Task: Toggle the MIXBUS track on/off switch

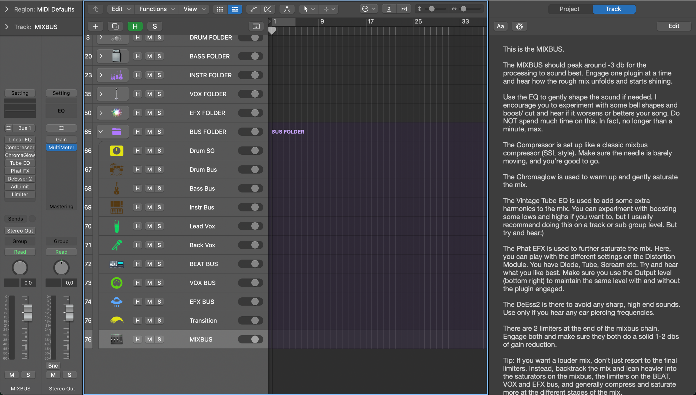Action: click(x=250, y=339)
